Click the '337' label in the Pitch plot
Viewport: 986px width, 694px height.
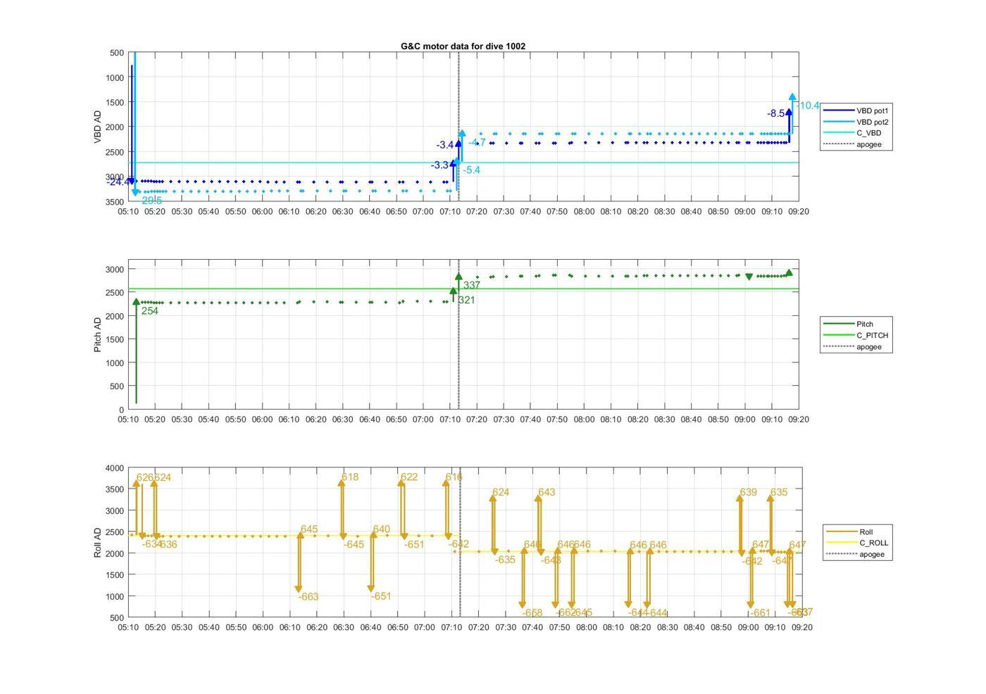(472, 286)
